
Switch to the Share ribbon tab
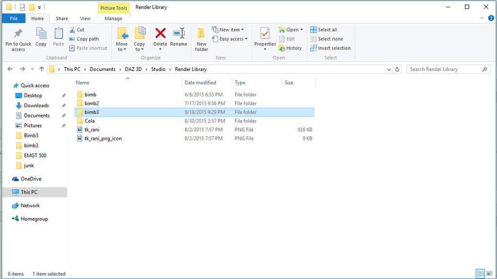(x=62, y=18)
